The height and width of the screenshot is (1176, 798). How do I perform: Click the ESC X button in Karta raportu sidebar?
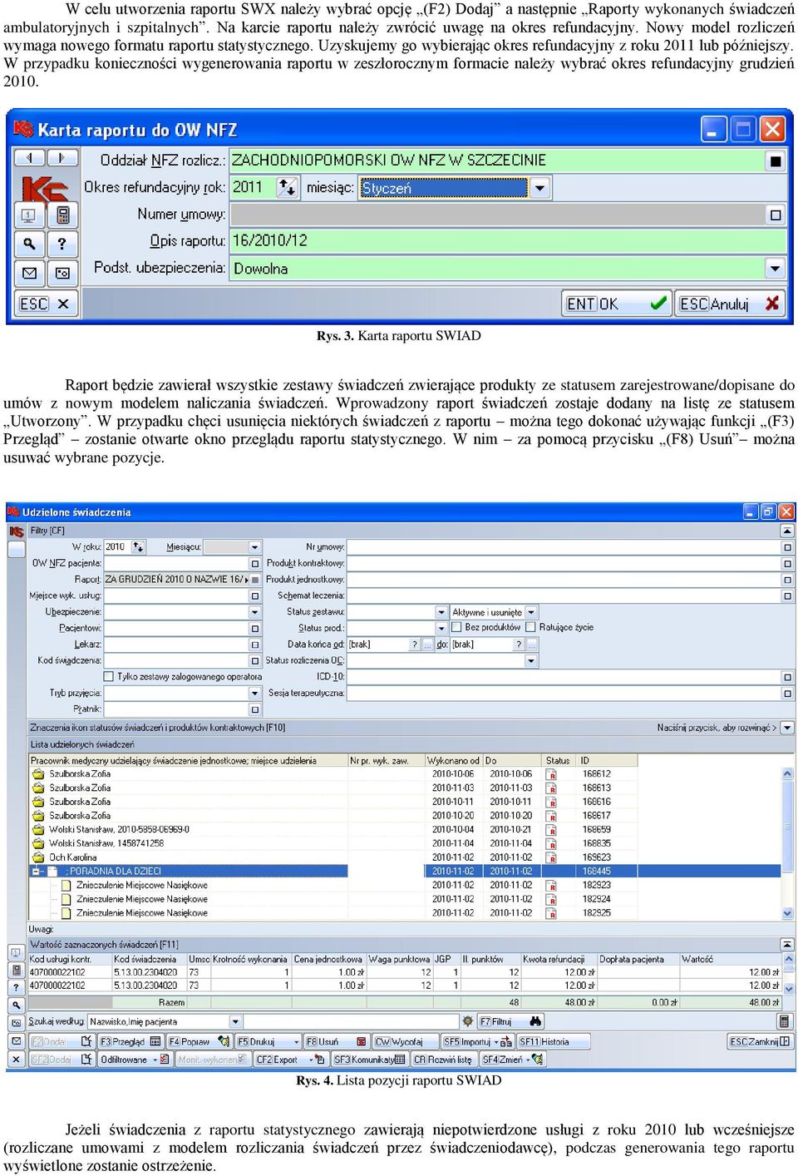(47, 304)
